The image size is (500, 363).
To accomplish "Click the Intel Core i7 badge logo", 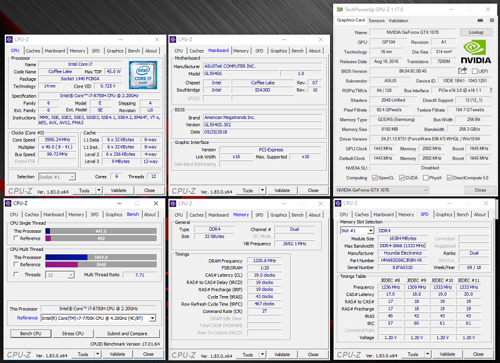I will pyautogui.click(x=143, y=75).
